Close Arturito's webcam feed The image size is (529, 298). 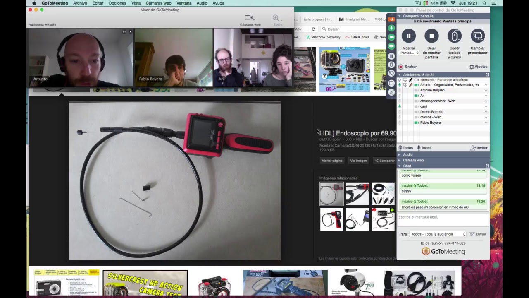click(x=131, y=31)
